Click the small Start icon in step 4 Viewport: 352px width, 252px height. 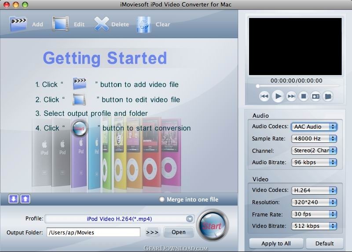click(x=80, y=128)
